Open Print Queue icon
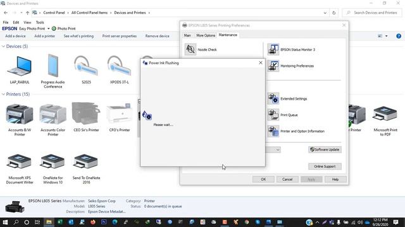The image size is (405, 227). coord(273,115)
